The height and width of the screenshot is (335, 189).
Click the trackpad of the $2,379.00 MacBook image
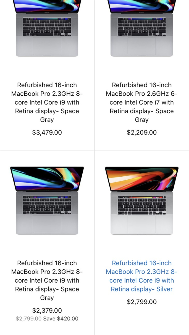click(x=47, y=224)
